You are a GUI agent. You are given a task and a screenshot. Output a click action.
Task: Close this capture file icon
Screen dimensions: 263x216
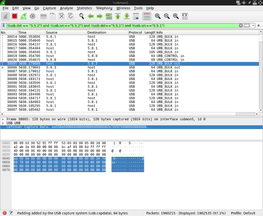[x=62, y=16]
